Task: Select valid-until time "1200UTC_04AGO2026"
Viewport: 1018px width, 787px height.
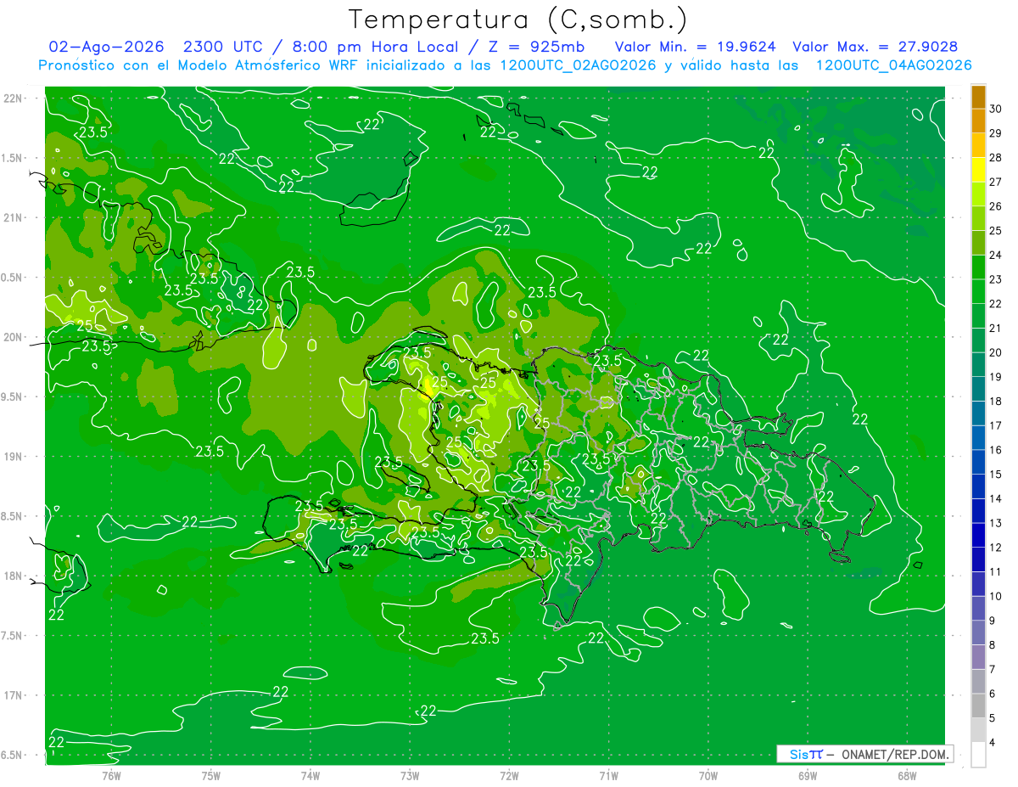Action: [893, 65]
